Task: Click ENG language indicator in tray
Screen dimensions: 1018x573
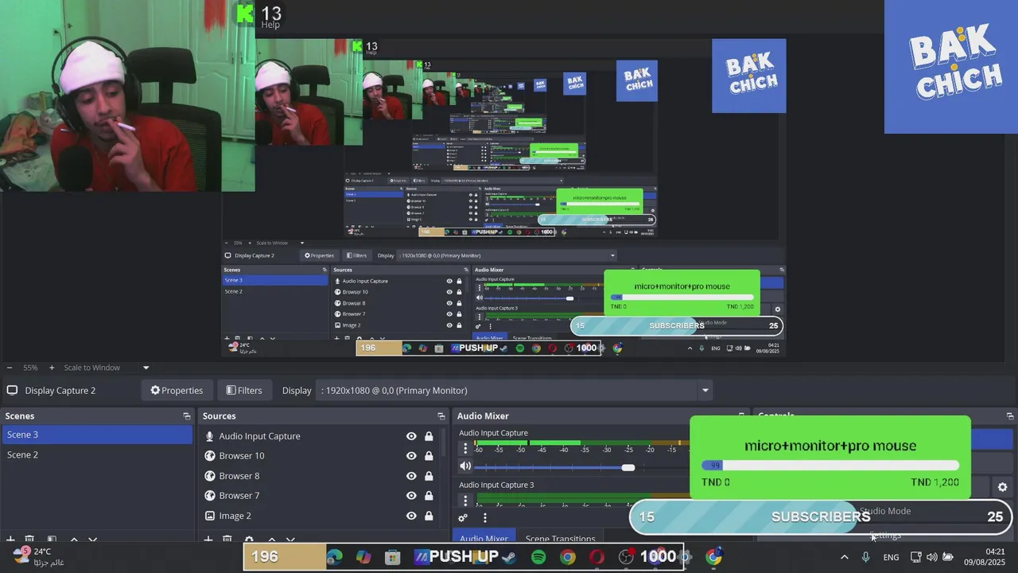Action: 891,557
